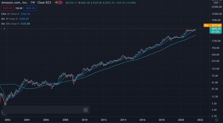Click the 2016 time axis label
This screenshot has width=223, height=123.
click(142, 120)
